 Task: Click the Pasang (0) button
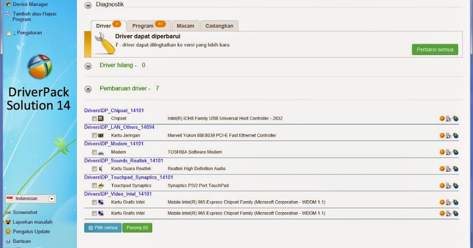click(137, 228)
